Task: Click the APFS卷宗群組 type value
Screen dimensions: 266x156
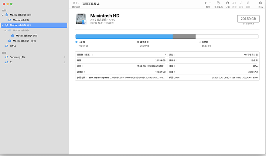Action: [x=251, y=55]
